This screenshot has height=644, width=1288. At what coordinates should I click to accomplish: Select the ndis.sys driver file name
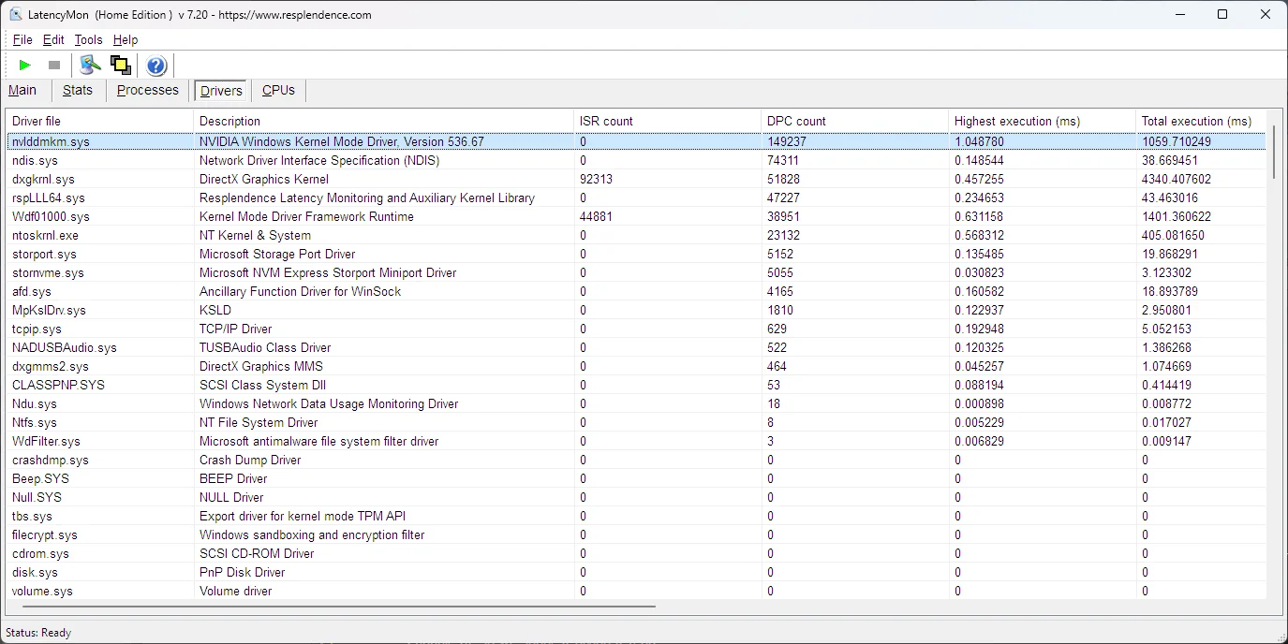35,160
